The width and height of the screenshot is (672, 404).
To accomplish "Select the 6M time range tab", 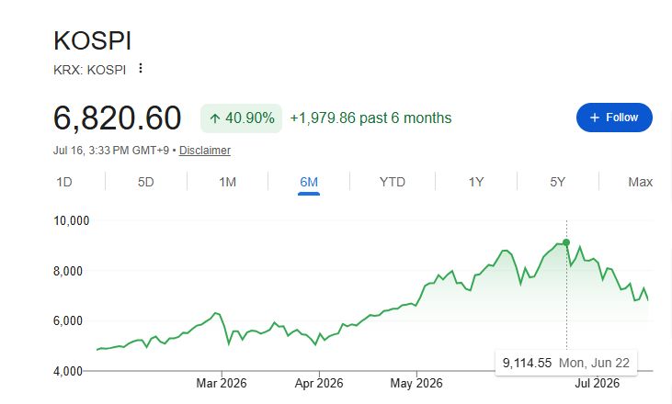I will tap(309, 183).
